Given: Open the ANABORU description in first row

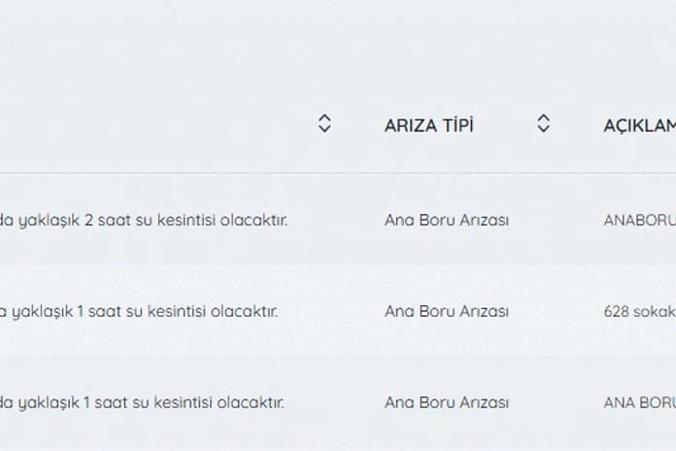Looking at the screenshot, I should pos(640,220).
